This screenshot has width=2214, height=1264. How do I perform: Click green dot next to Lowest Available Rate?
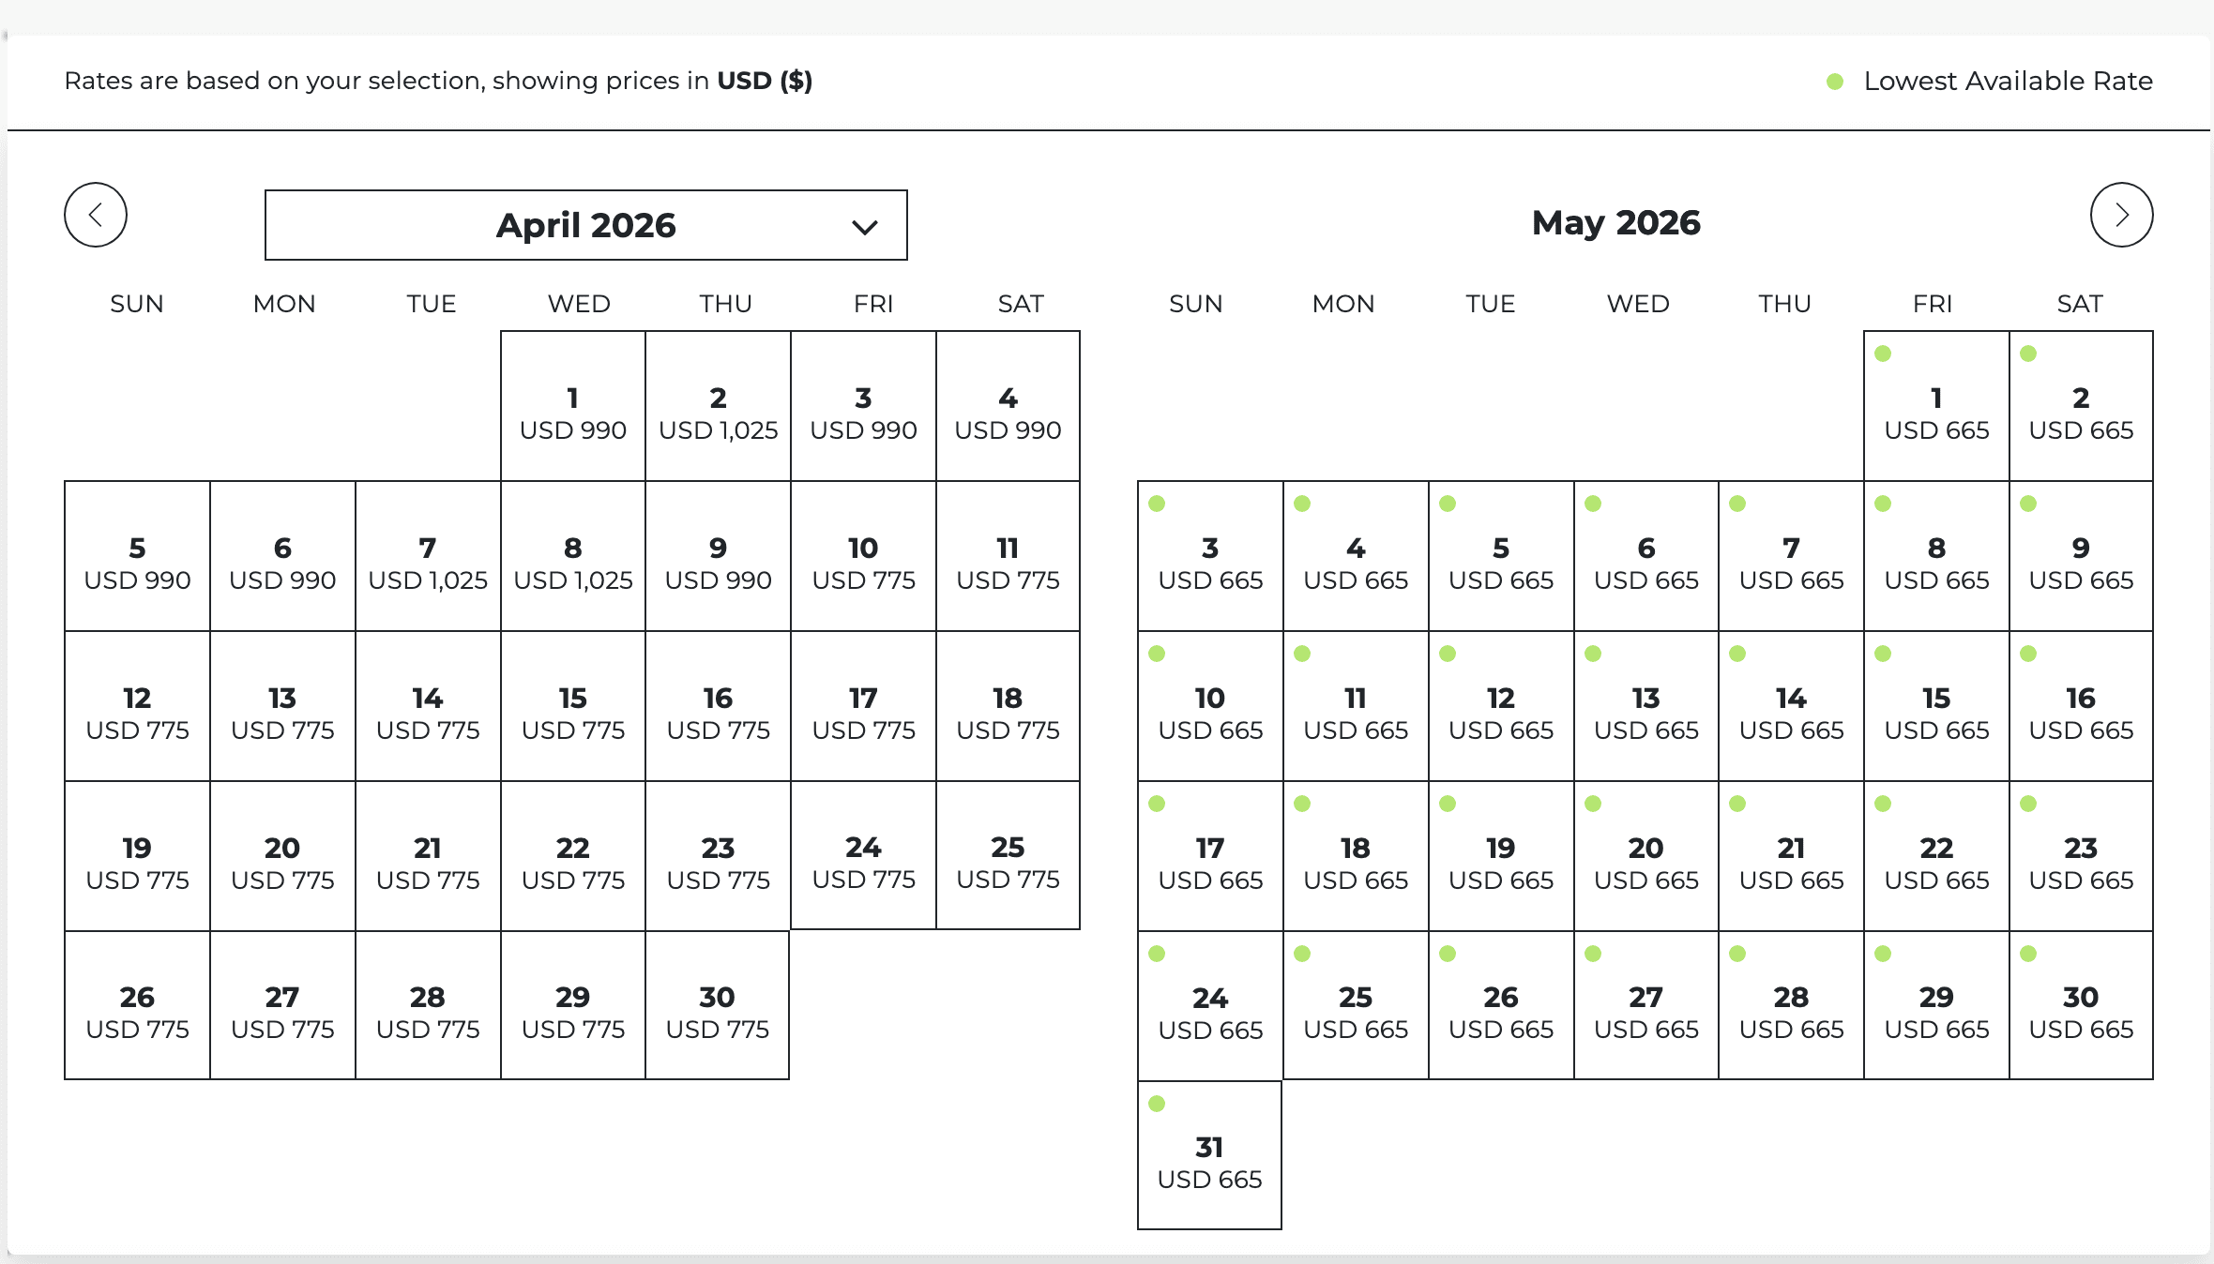1835,82
